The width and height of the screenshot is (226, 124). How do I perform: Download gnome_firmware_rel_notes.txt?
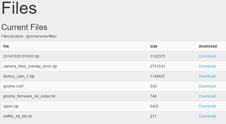pyautogui.click(x=207, y=96)
